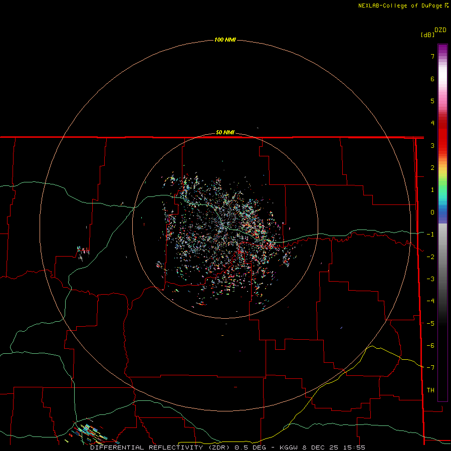Click the 4 value on the color scale
Viewport: 451px width, 451px height.
click(x=432, y=123)
